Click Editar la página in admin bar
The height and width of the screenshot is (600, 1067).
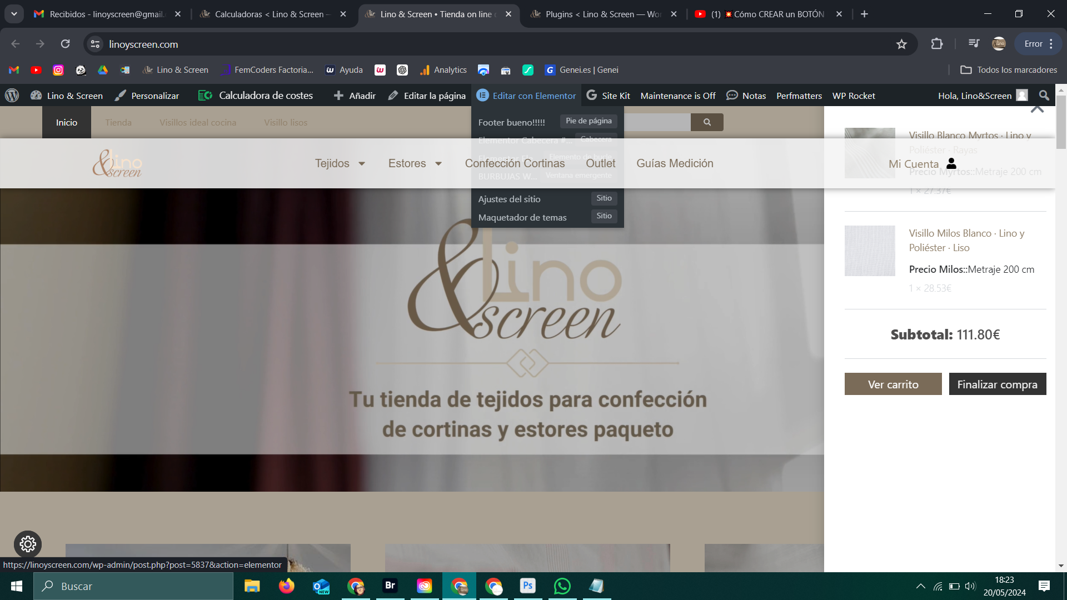427,96
